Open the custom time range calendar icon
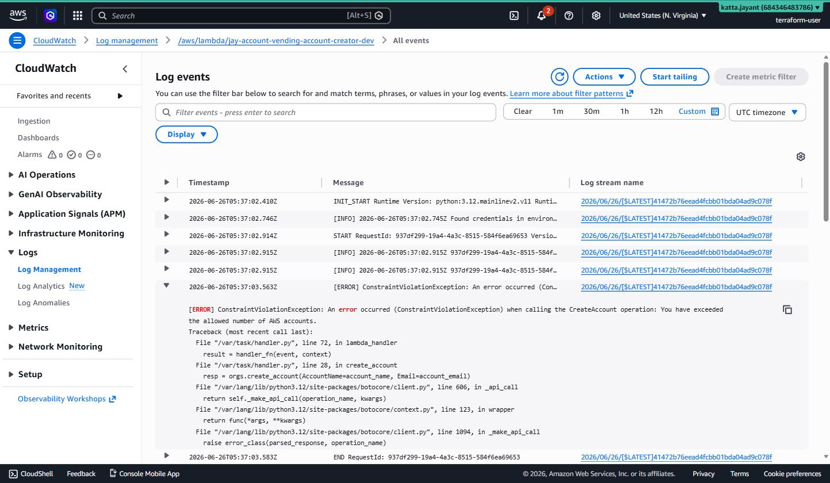 click(715, 112)
